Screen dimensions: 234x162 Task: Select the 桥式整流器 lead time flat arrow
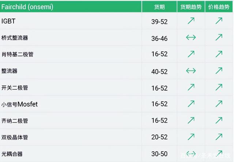191,37
